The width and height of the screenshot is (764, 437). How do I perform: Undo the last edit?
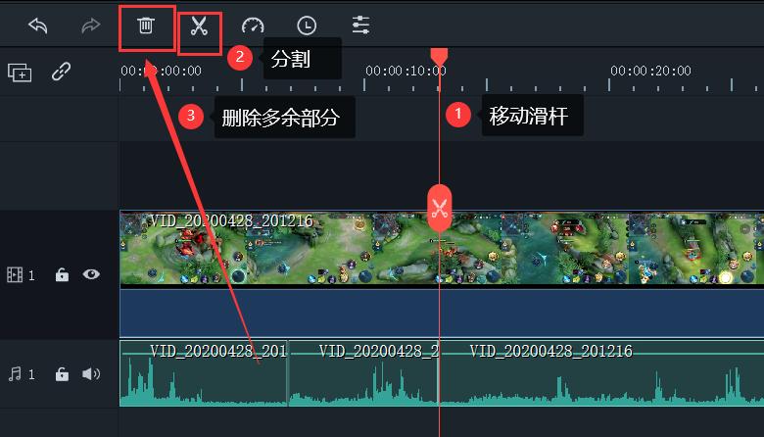pyautogui.click(x=38, y=25)
